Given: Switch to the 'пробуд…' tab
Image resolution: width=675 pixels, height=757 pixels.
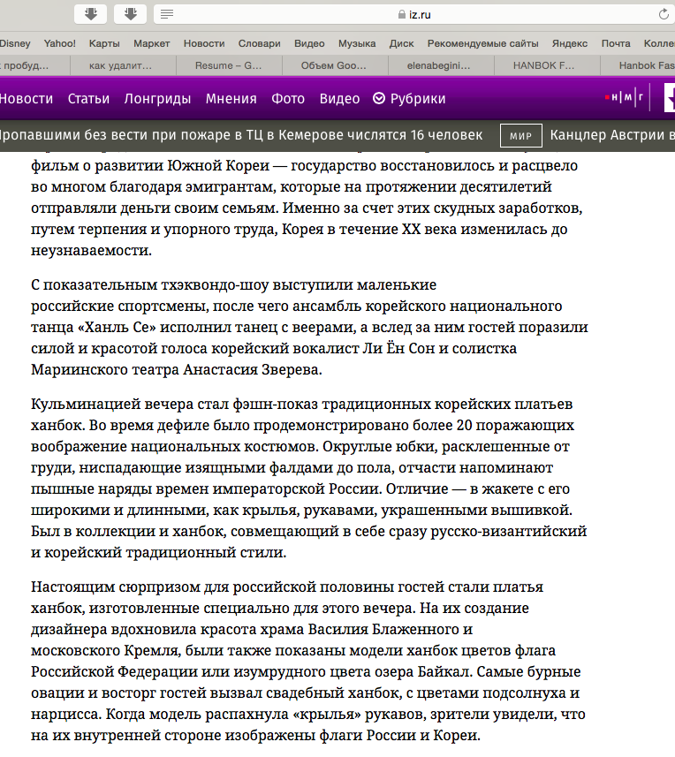Looking at the screenshot, I should (x=34, y=65).
